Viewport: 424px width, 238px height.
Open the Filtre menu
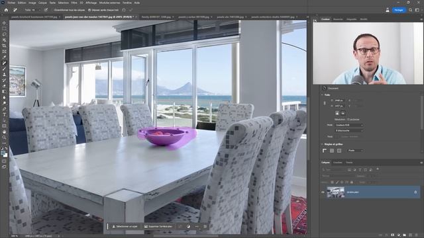click(x=74, y=3)
